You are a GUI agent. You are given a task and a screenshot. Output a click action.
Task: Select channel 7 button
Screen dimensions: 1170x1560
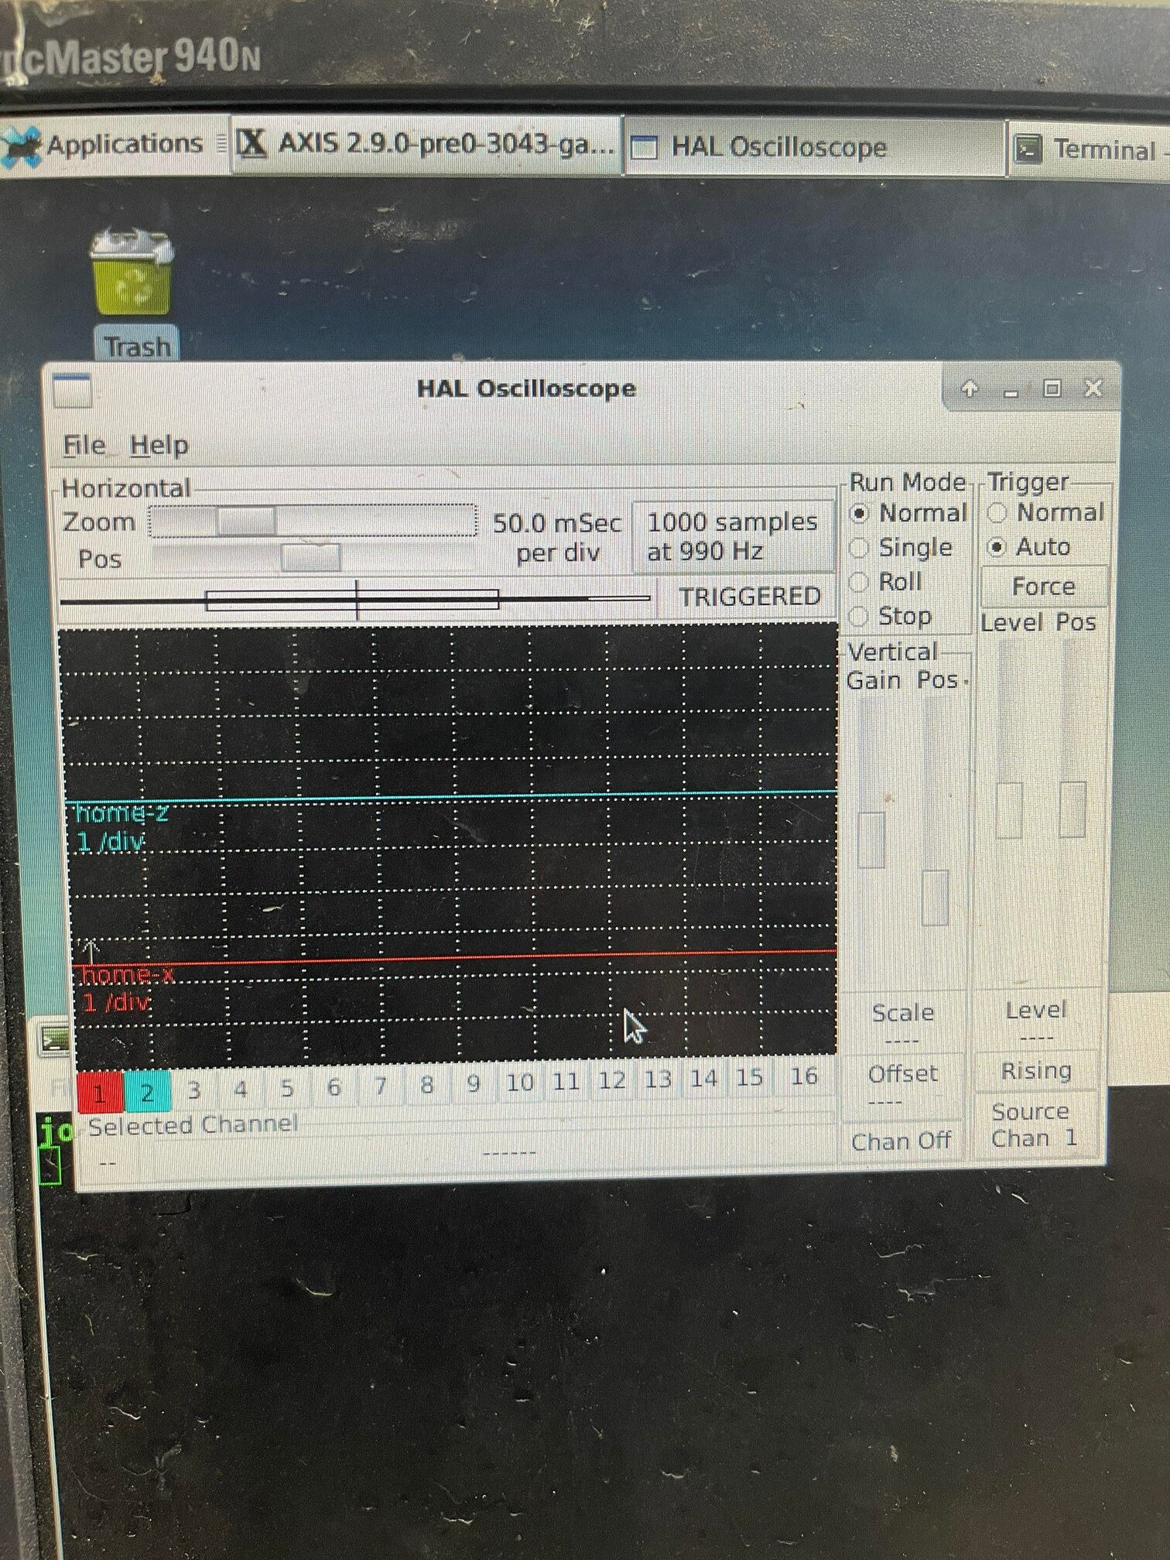point(380,1086)
